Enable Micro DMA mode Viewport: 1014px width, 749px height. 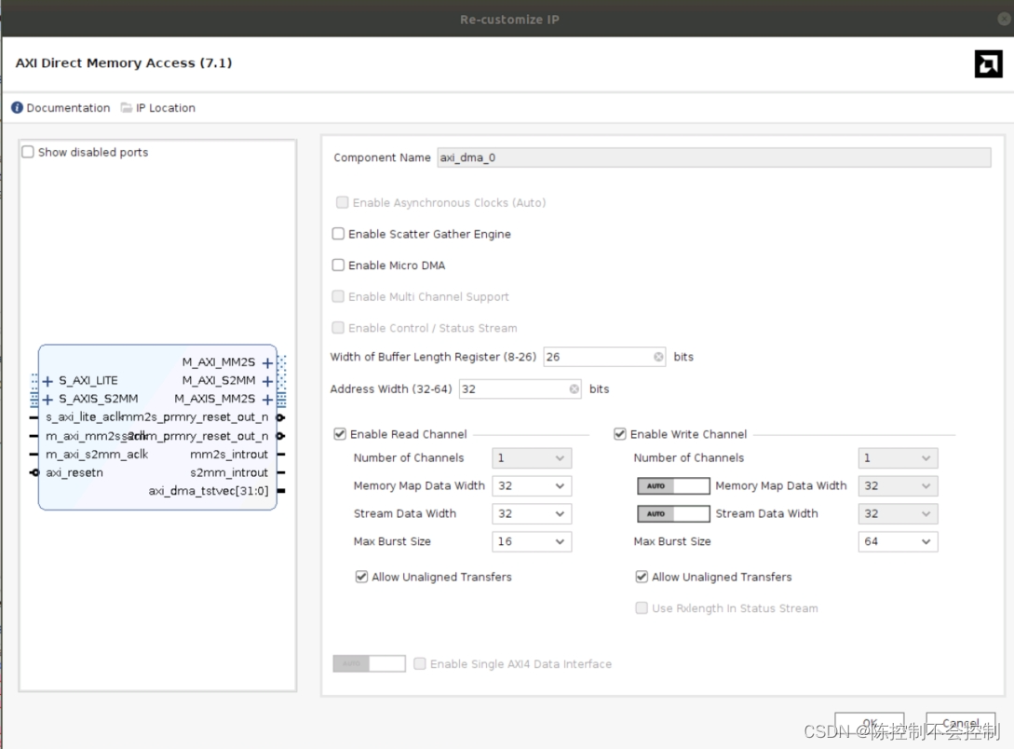(338, 265)
